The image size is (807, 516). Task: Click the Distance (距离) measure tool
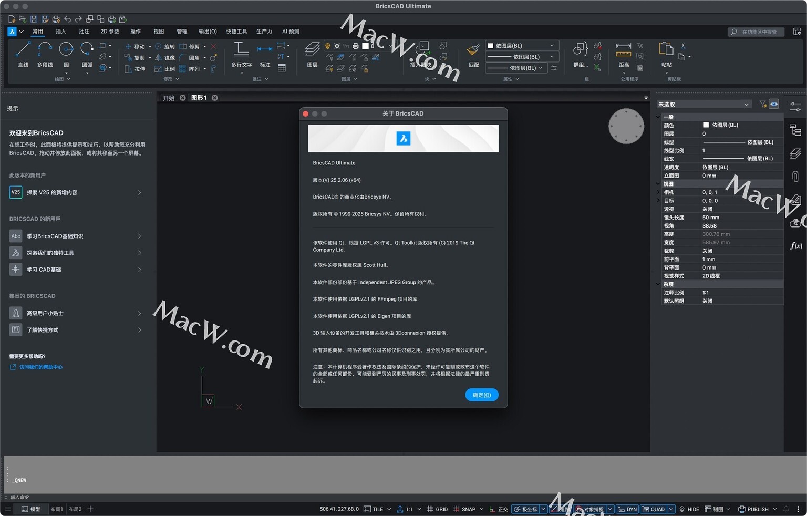click(624, 54)
